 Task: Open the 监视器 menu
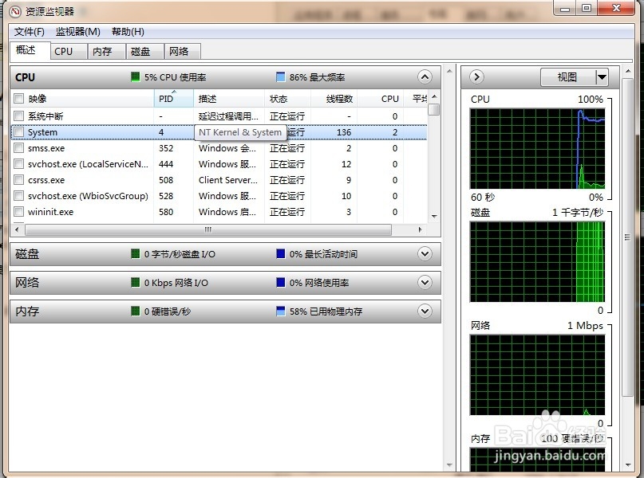pyautogui.click(x=77, y=32)
